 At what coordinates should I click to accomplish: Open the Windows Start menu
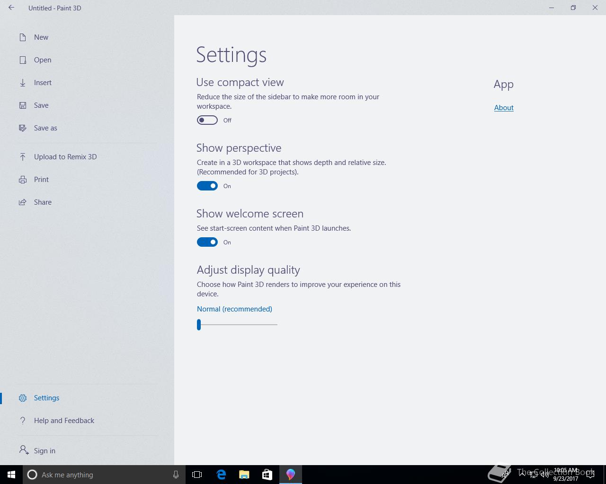point(11,475)
